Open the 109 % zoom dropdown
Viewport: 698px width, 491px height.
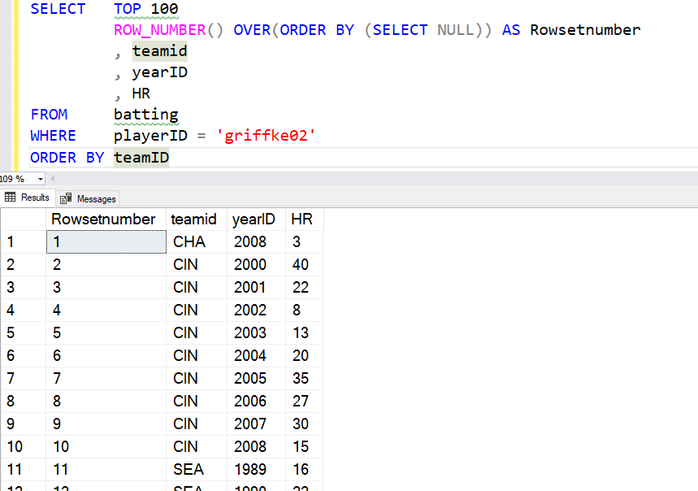41,179
